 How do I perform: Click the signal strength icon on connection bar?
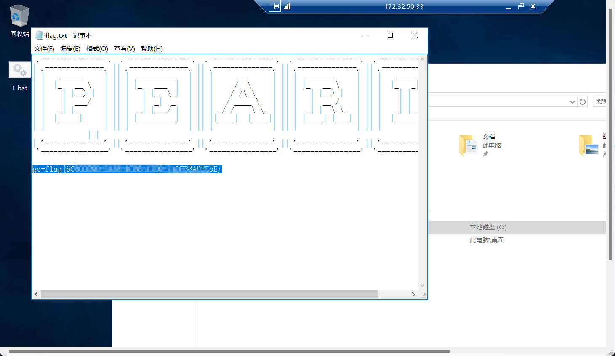click(x=287, y=6)
